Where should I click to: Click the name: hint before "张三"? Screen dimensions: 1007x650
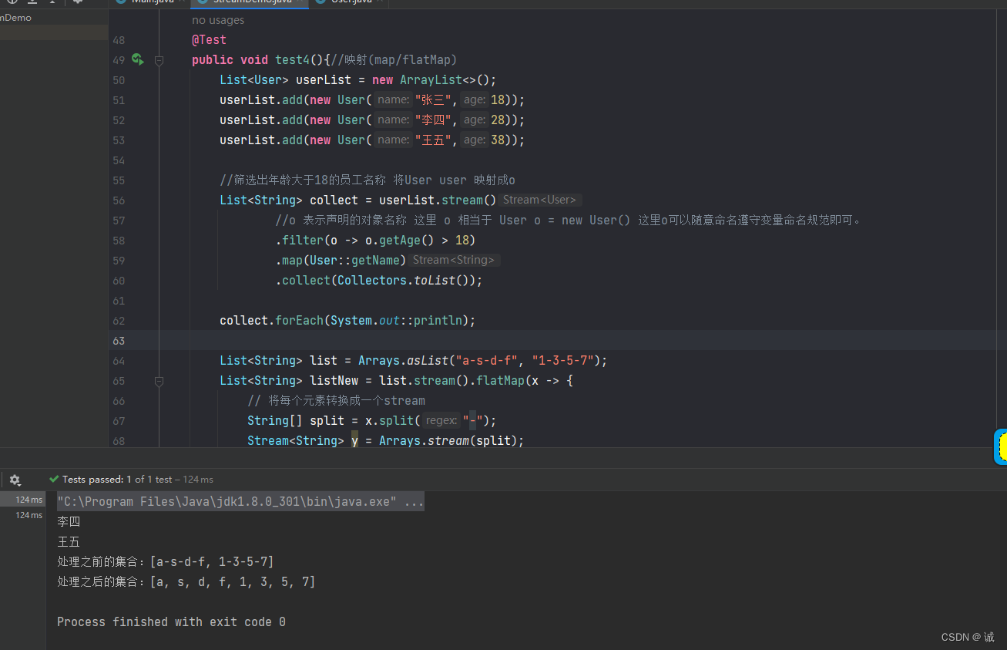394,99
